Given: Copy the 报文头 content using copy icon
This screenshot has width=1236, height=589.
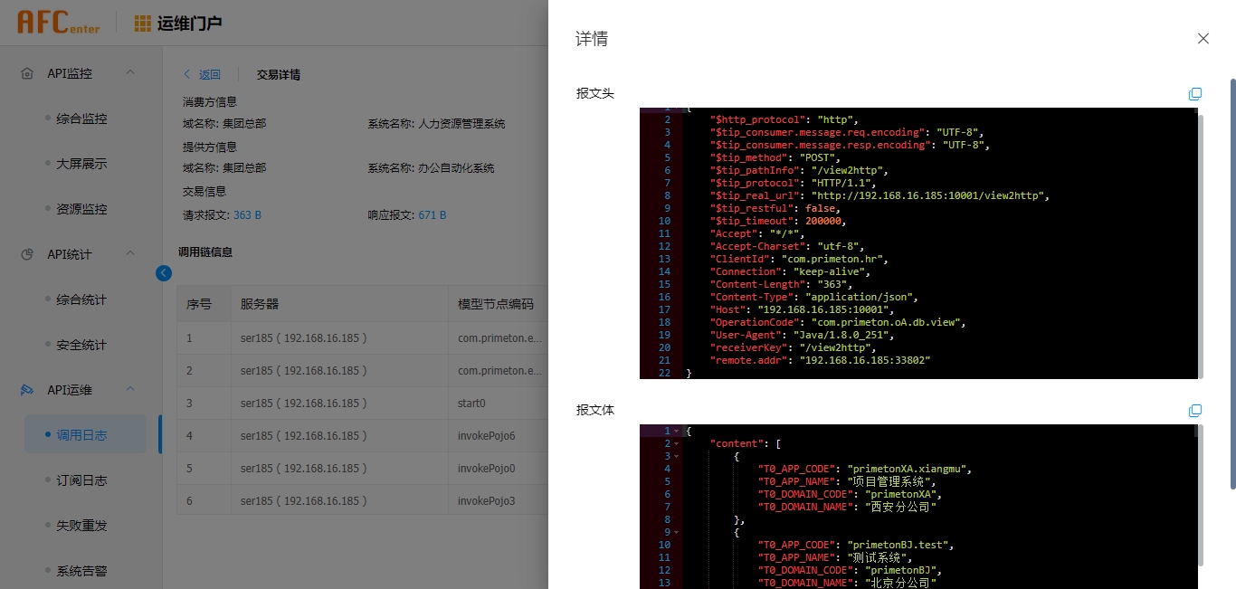Looking at the screenshot, I should 1195,93.
